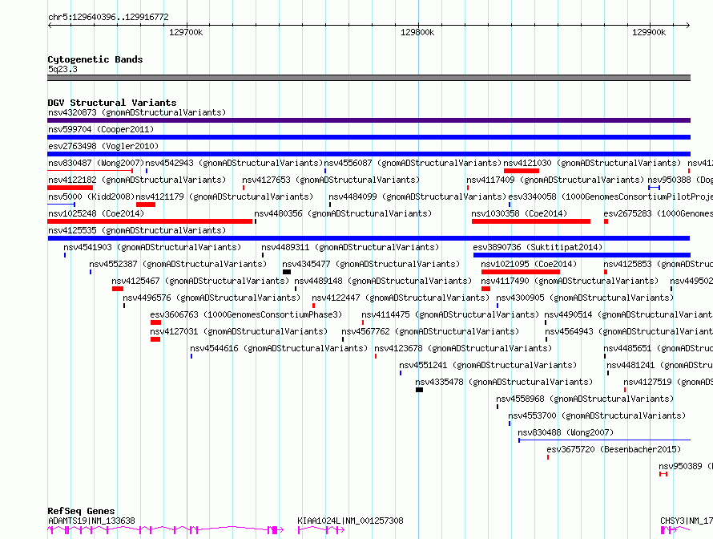Image resolution: width=713 pixels, height=539 pixels.
Task: Click the red block under nsv4125467
Action: [118, 289]
